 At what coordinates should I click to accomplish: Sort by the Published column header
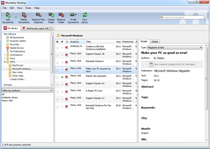tap(128, 42)
